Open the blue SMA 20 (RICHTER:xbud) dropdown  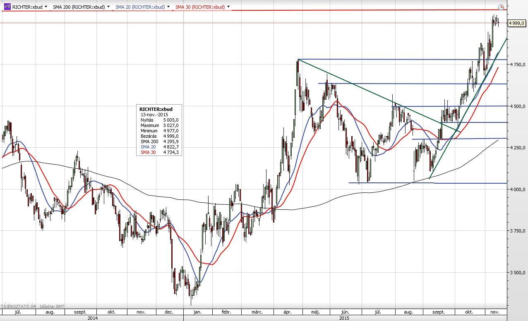(168, 7)
